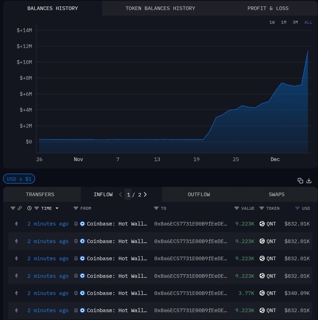Select the 1W time range

pyautogui.click(x=272, y=22)
